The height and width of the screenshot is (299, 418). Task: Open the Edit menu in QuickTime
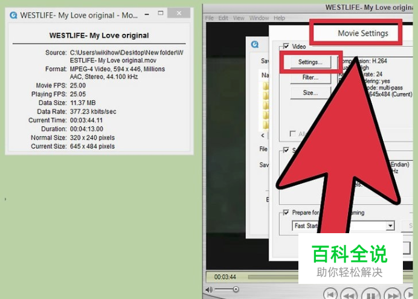(223, 18)
